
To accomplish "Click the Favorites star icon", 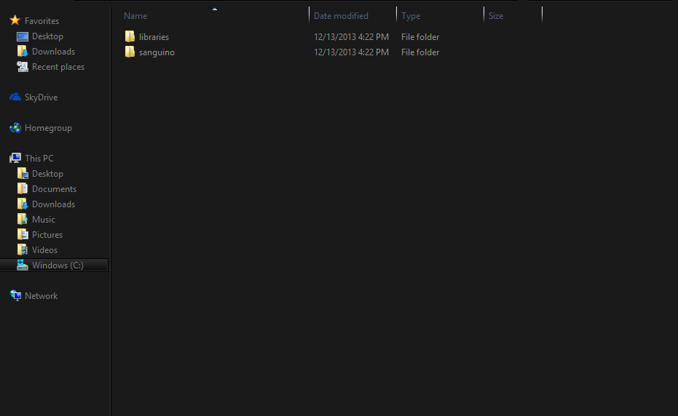I will 15,20.
